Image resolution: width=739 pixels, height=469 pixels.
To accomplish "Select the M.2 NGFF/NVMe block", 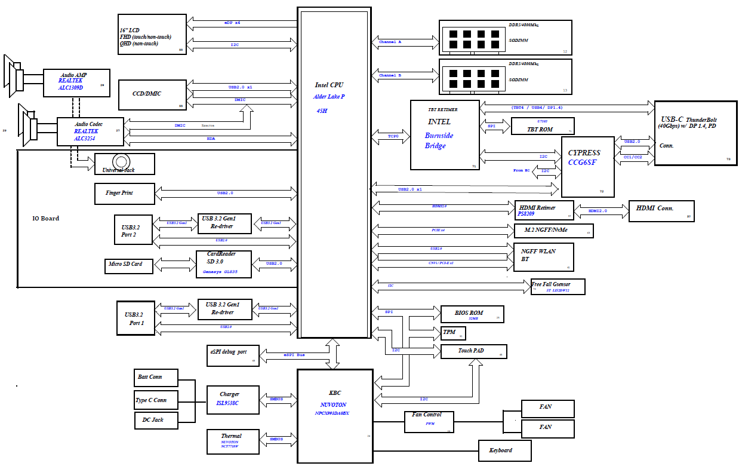I will [x=554, y=231].
